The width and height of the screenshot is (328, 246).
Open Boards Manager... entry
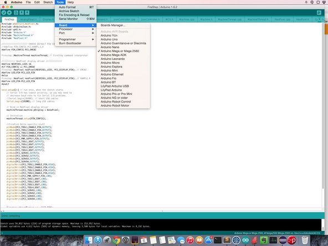(x=123, y=25)
